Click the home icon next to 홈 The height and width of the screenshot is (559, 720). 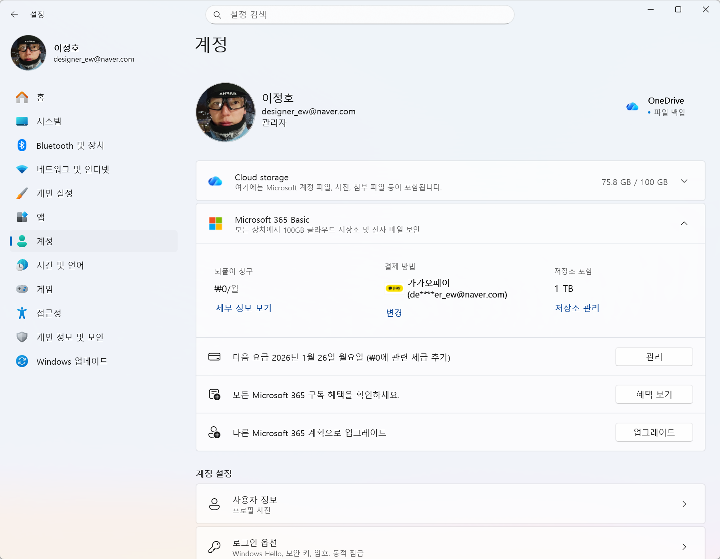pyautogui.click(x=22, y=97)
